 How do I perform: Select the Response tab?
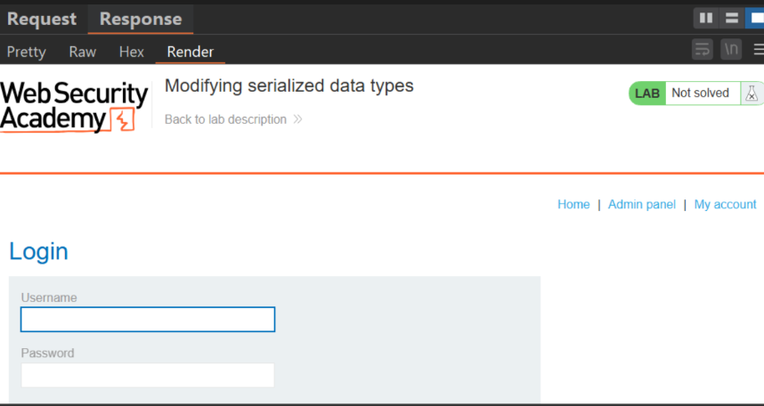click(x=141, y=19)
